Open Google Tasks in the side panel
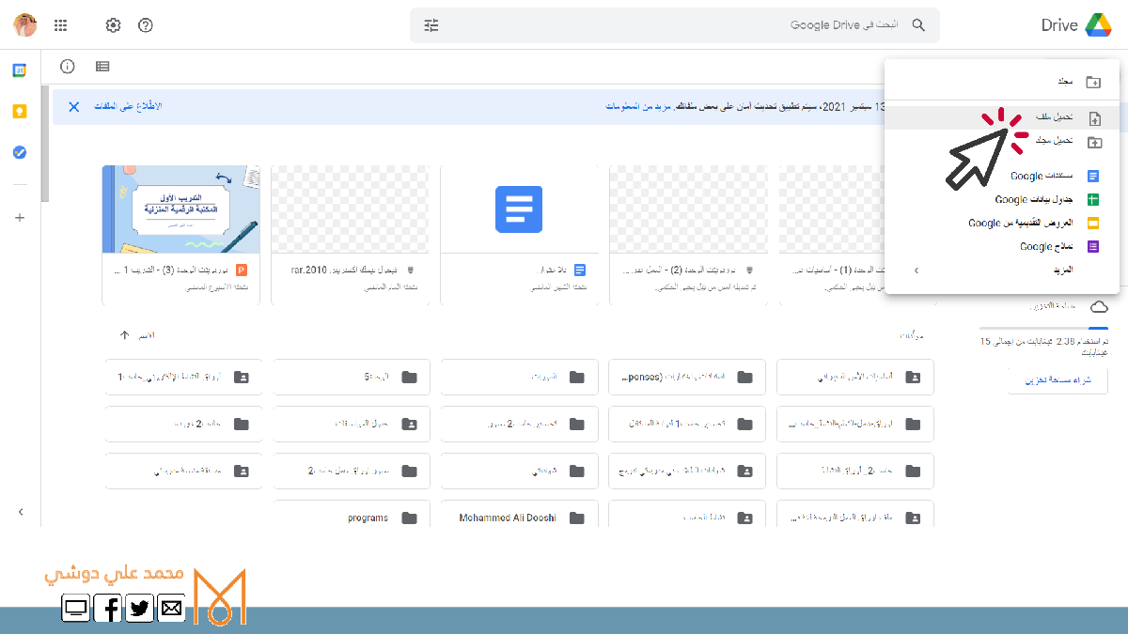The width and height of the screenshot is (1128, 634). click(x=20, y=152)
